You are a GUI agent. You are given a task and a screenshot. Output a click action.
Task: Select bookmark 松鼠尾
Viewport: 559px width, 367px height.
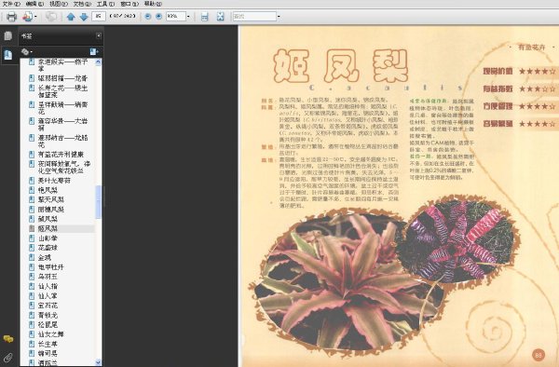click(48, 324)
